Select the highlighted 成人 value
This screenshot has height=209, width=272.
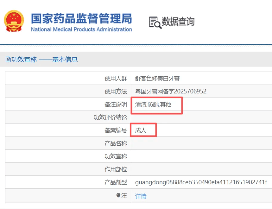point(141,130)
